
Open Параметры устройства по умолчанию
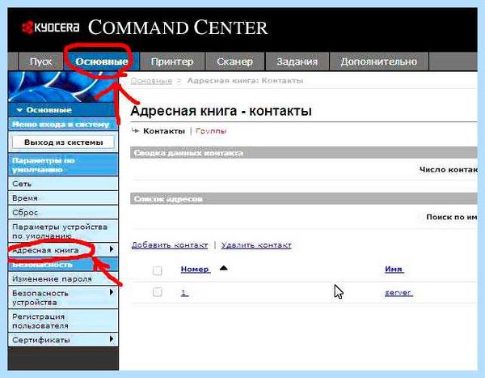pos(63,231)
